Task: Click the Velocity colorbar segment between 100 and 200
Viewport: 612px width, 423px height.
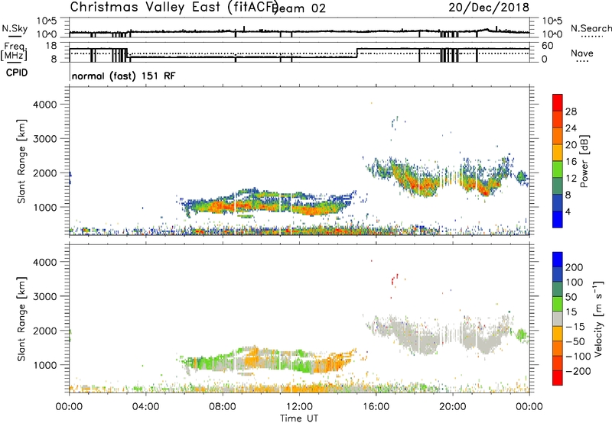Action: click(x=558, y=274)
